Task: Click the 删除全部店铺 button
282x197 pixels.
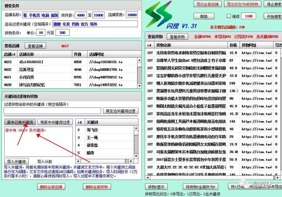Action: 51,187
